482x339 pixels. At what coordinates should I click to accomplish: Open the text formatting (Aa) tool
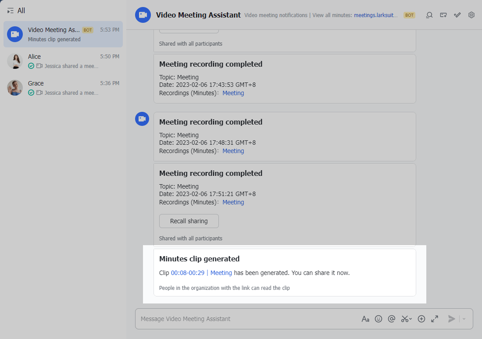pos(365,319)
